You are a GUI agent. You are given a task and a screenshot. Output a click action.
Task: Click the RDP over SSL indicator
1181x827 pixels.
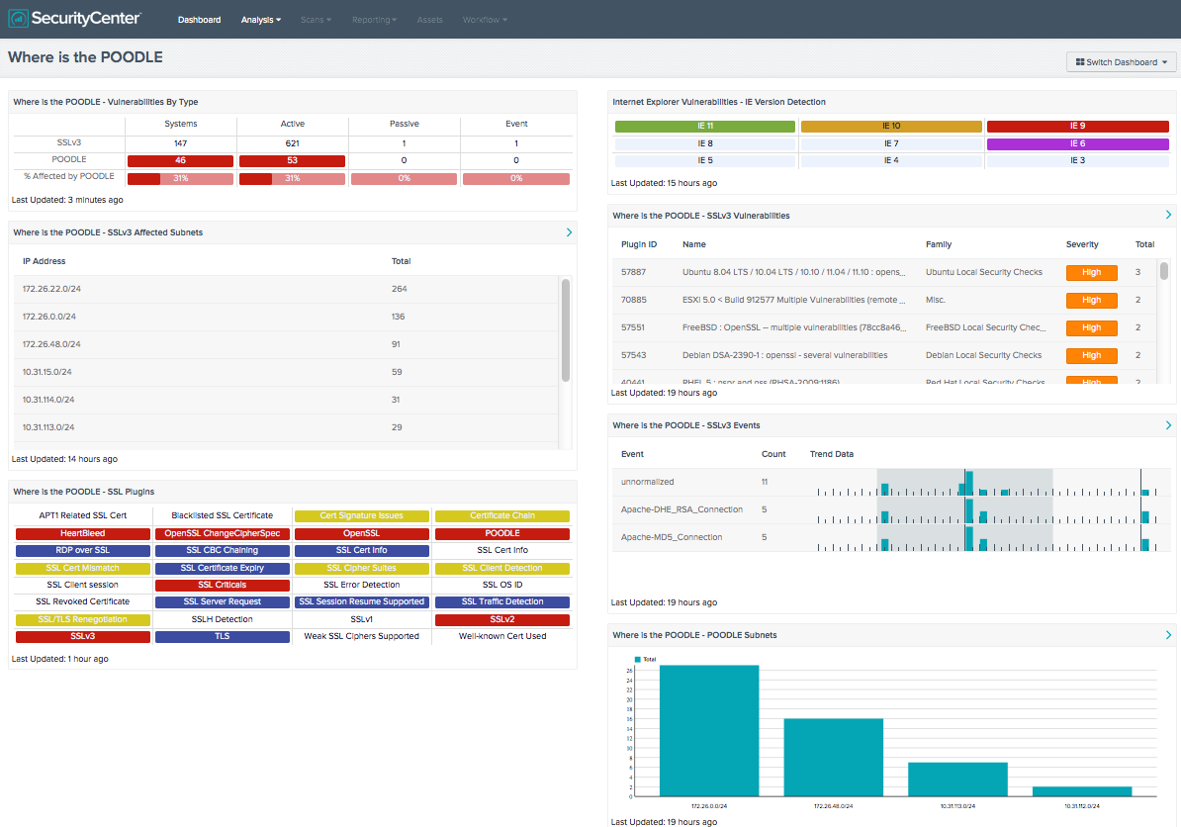83,551
